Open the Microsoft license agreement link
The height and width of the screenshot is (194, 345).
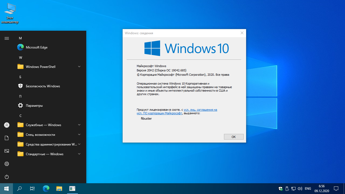[200, 110]
